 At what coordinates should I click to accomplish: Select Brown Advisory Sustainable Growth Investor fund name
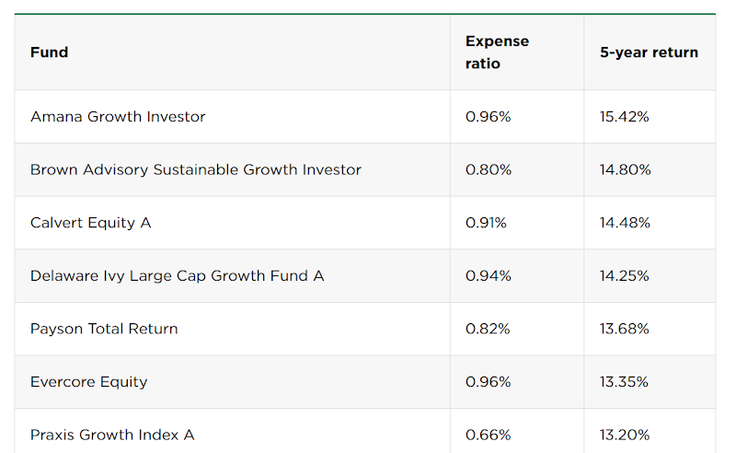[196, 169]
